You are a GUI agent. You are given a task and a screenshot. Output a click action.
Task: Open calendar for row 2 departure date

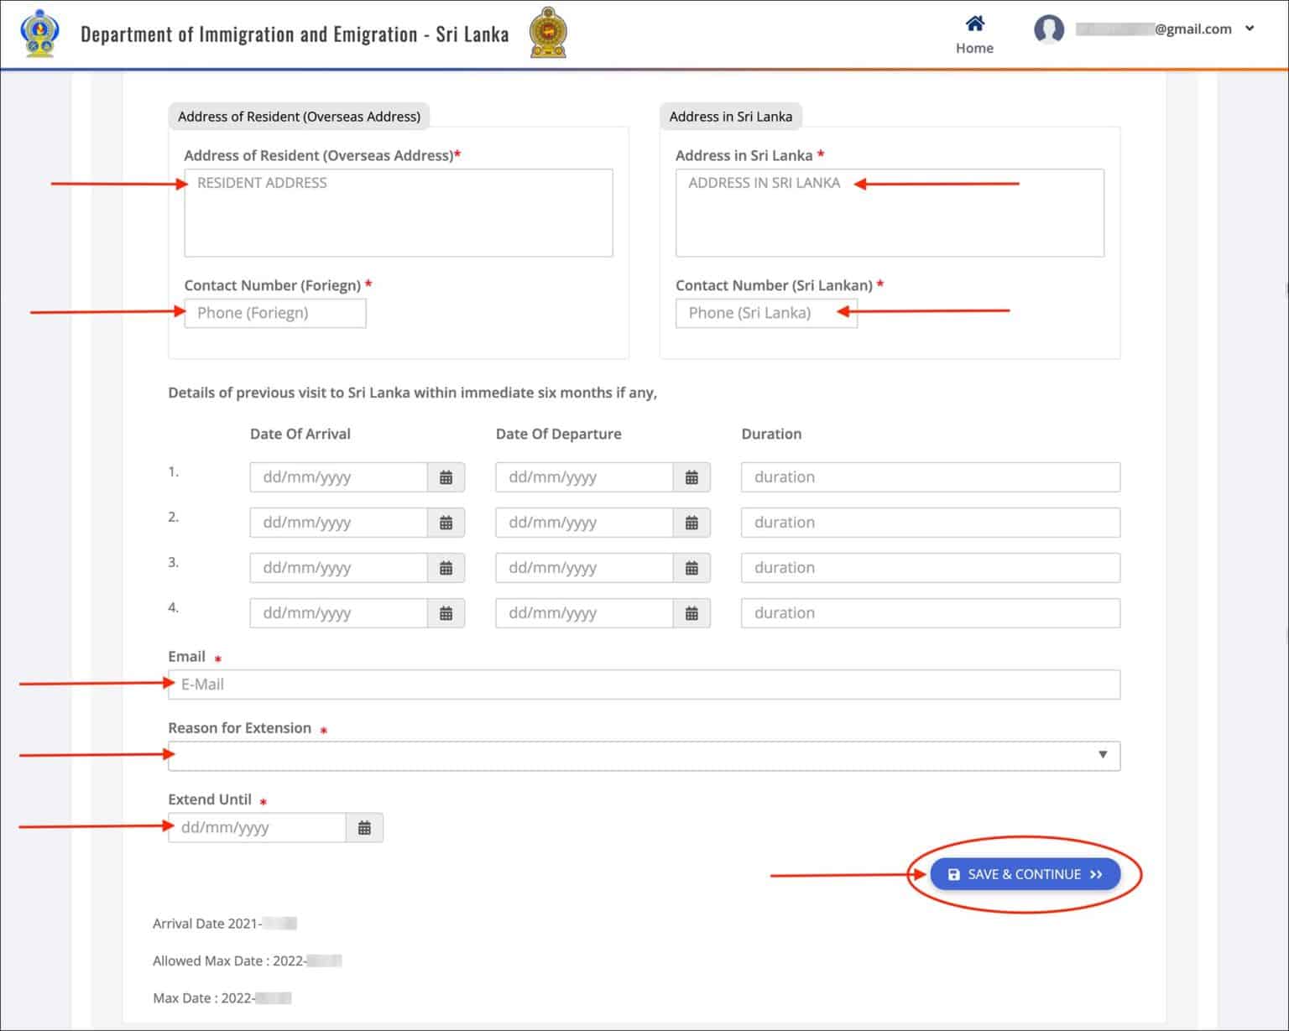[691, 523]
